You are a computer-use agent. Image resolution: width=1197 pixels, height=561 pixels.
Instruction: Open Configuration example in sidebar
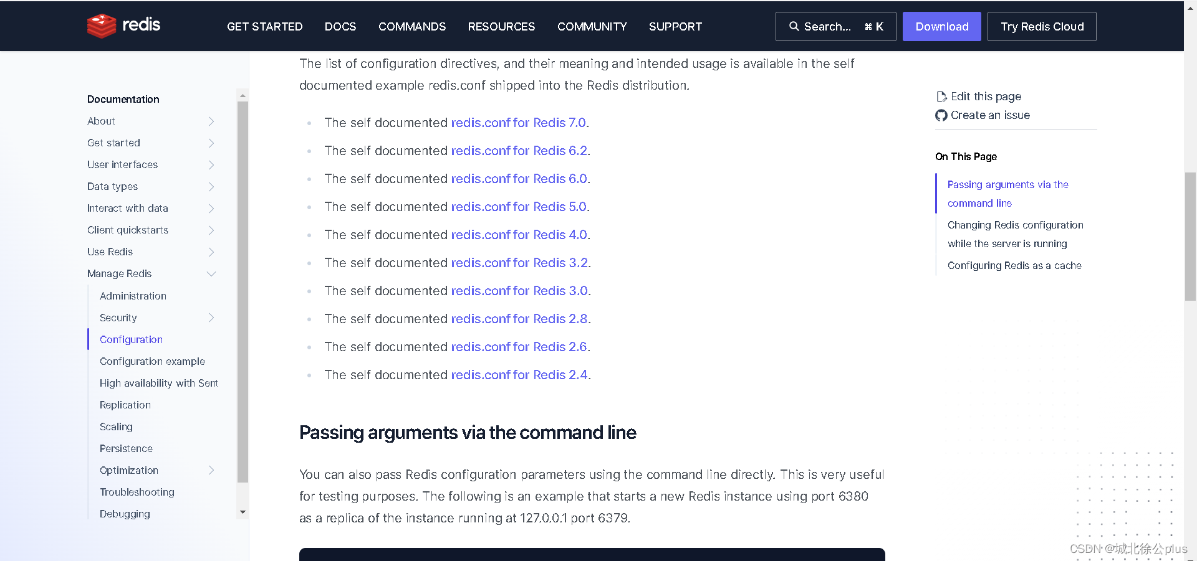tap(152, 361)
